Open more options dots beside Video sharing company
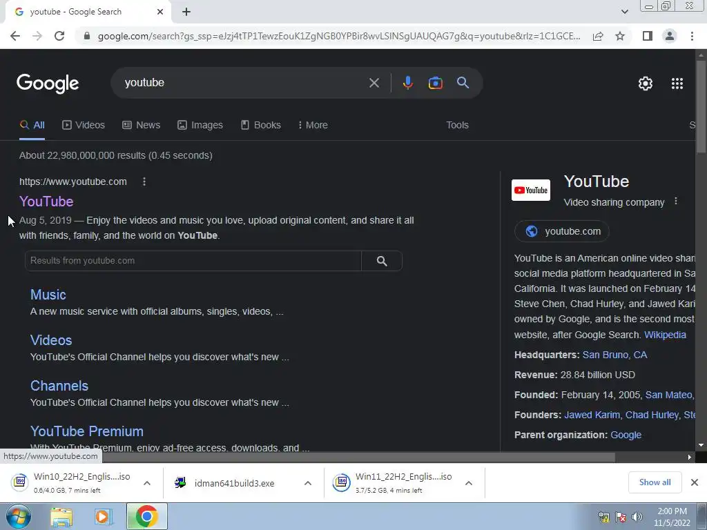This screenshot has width=707, height=530. click(x=675, y=202)
